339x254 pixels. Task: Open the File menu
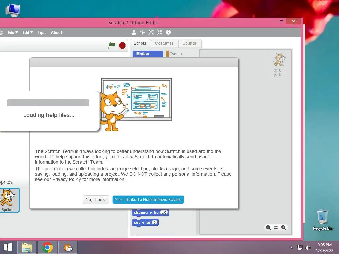13,33
